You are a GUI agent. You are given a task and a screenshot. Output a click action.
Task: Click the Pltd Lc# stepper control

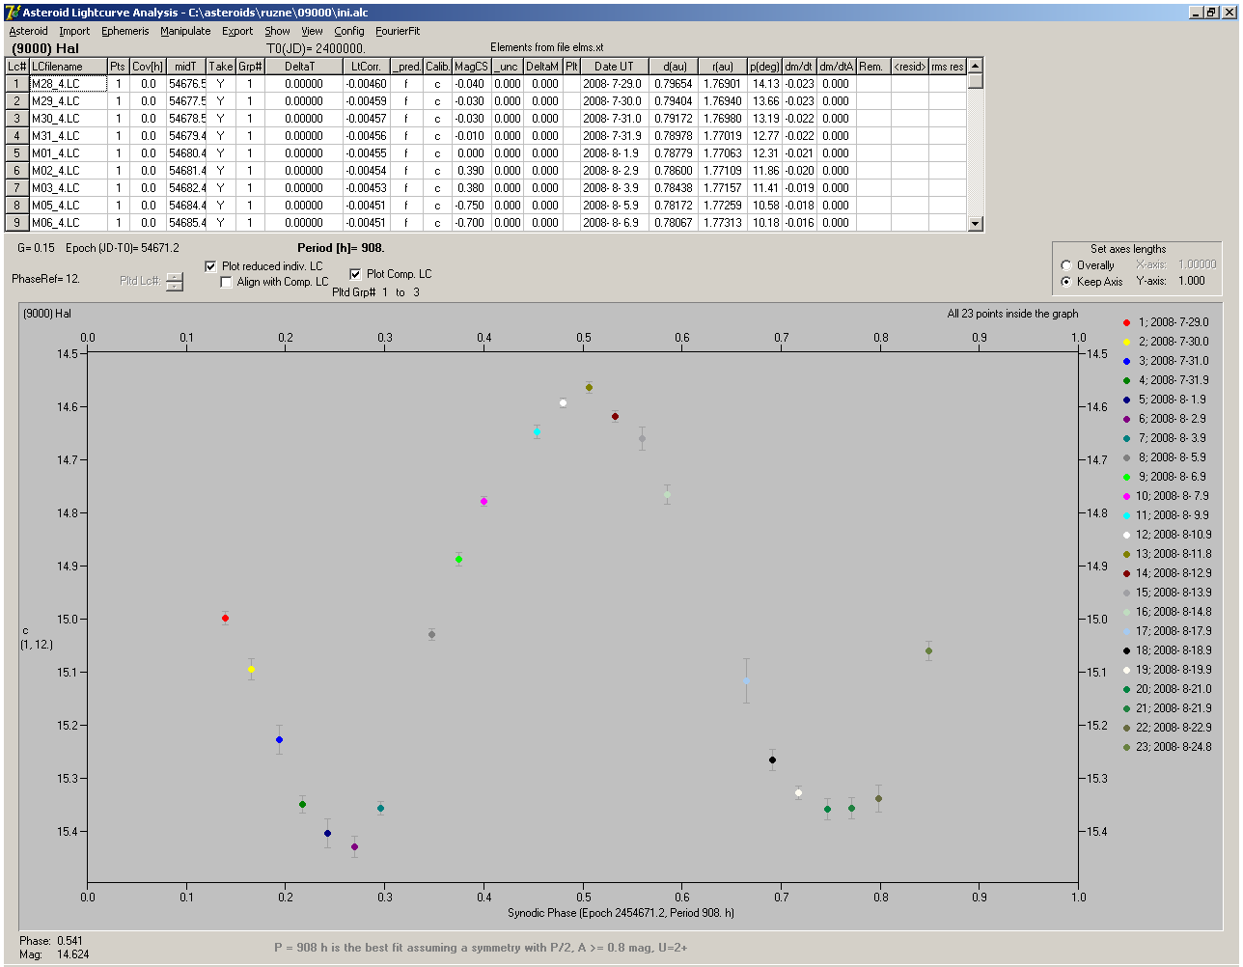coord(175,282)
